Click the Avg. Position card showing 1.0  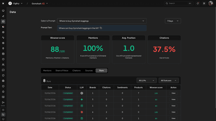pyautogui.click(x=129, y=50)
